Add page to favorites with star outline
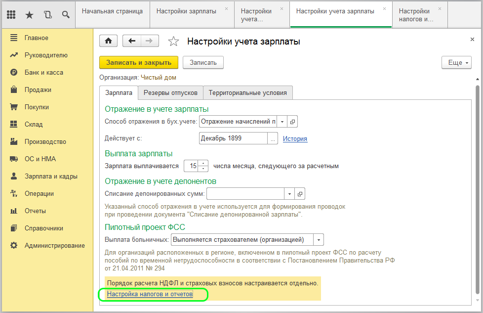 pos(173,42)
